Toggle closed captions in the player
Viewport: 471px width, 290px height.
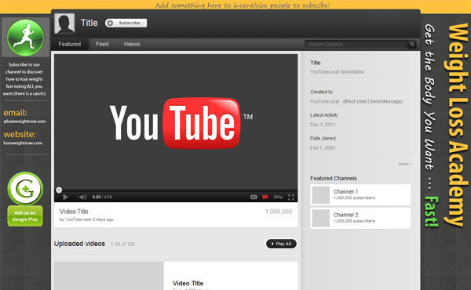point(254,197)
